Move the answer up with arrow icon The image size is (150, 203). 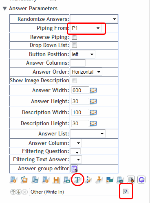pos(13,192)
